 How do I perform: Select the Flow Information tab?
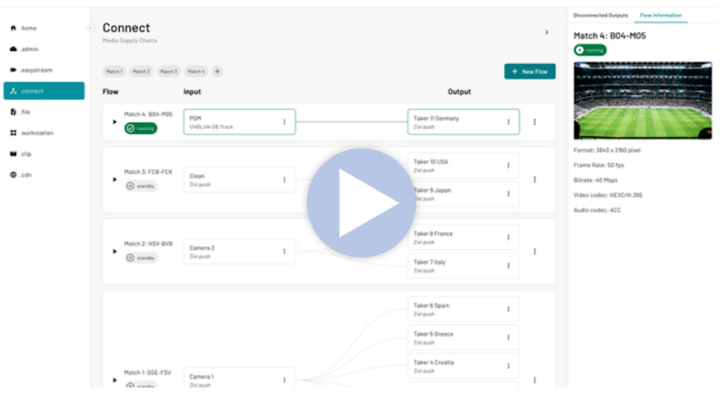tap(660, 15)
